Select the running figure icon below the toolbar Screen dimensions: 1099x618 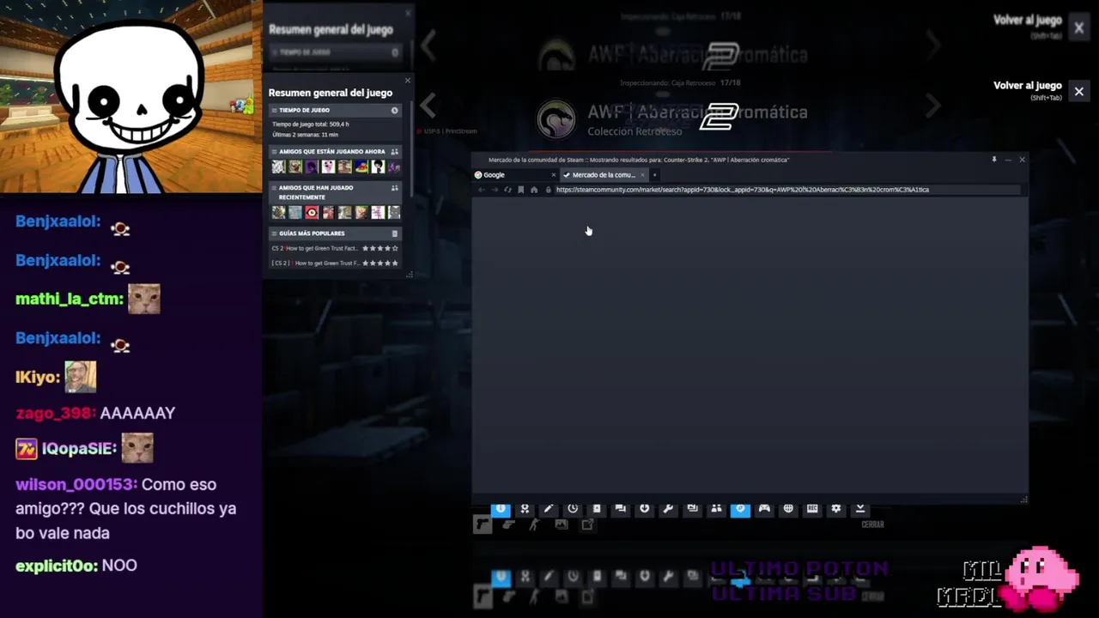534,524
